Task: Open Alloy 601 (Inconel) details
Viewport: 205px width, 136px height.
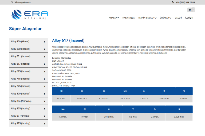Action: (x=21, y=56)
